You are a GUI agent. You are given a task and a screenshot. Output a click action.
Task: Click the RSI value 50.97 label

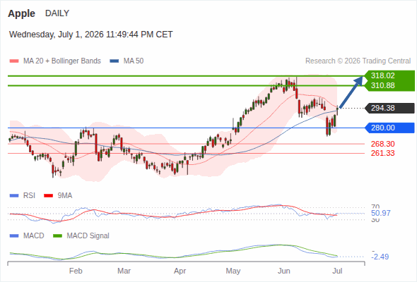click(381, 213)
